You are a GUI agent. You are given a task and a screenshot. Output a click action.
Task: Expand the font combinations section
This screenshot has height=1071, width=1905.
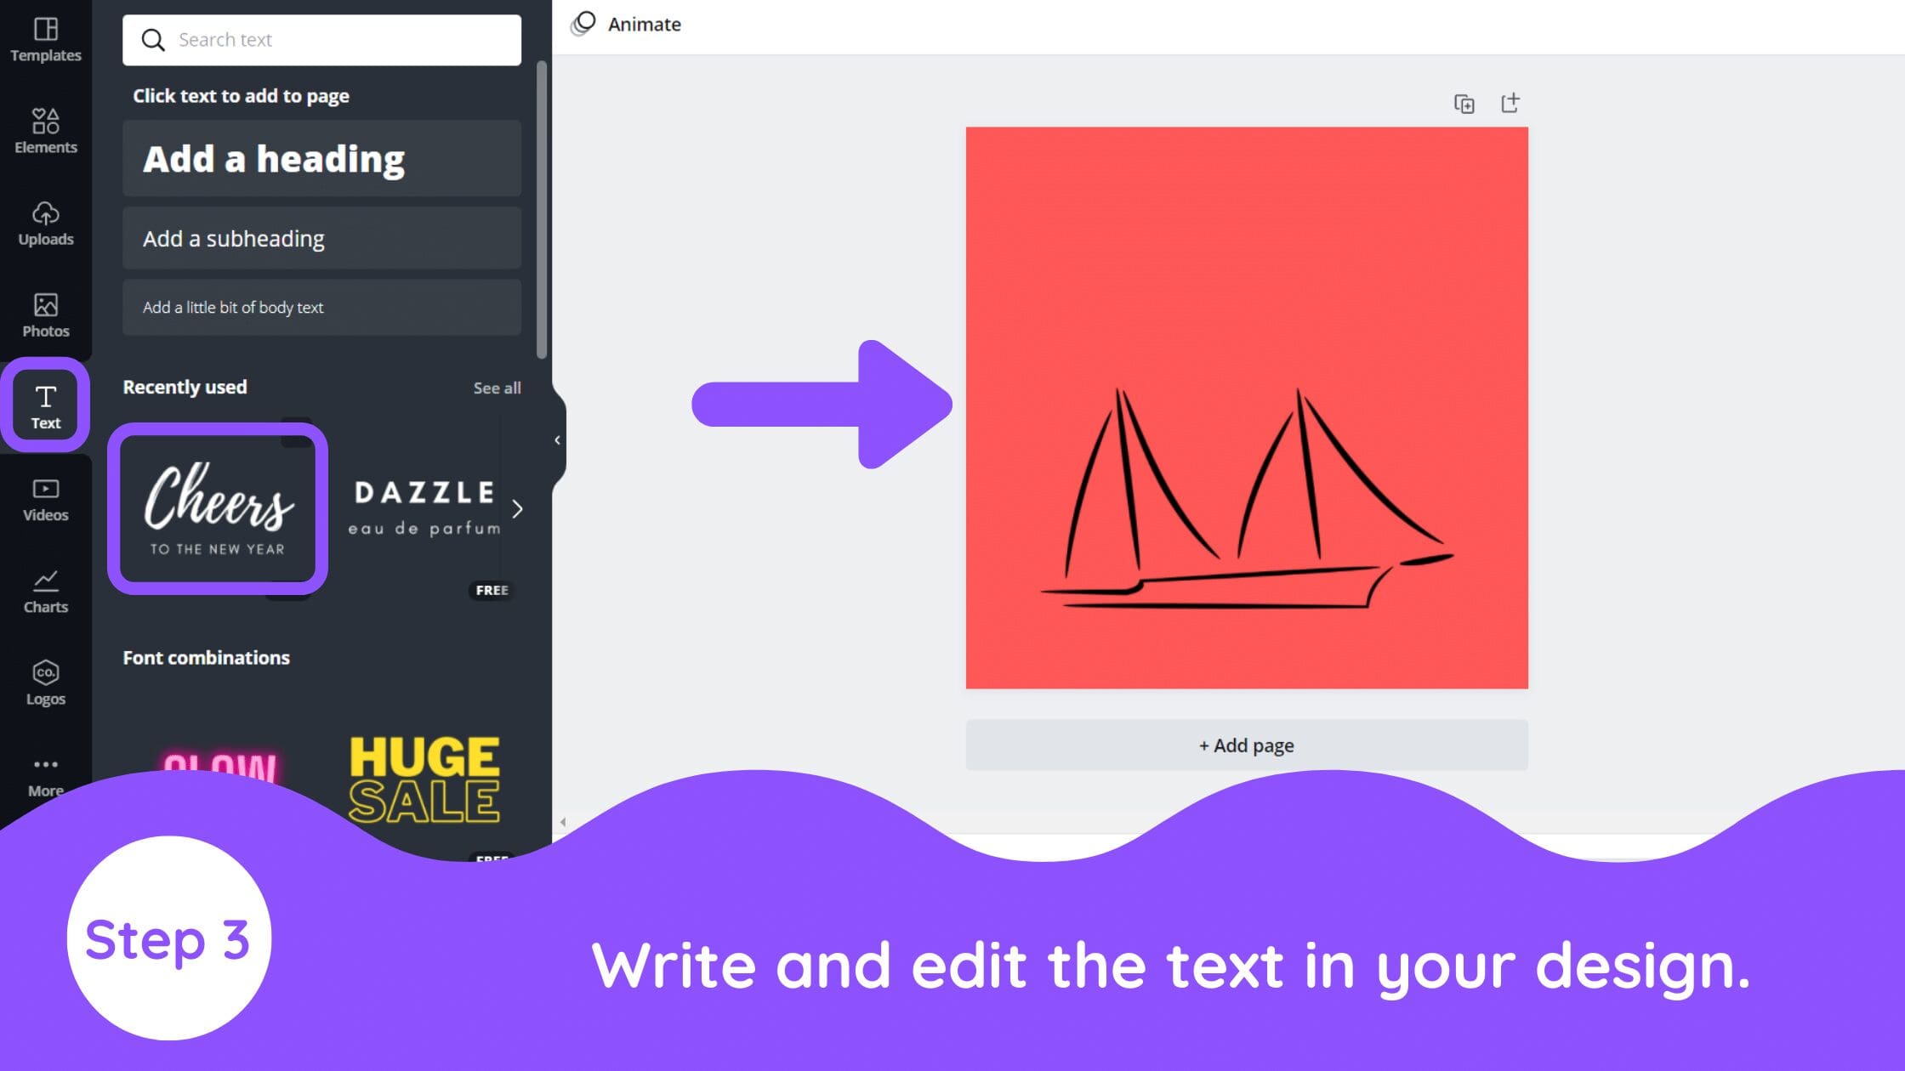(x=206, y=656)
